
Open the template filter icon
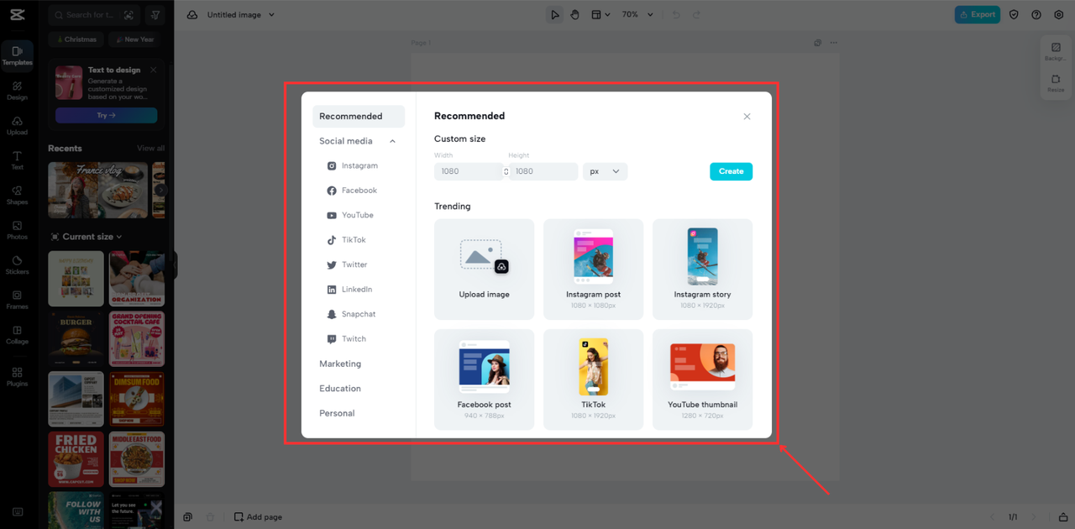pyautogui.click(x=155, y=15)
